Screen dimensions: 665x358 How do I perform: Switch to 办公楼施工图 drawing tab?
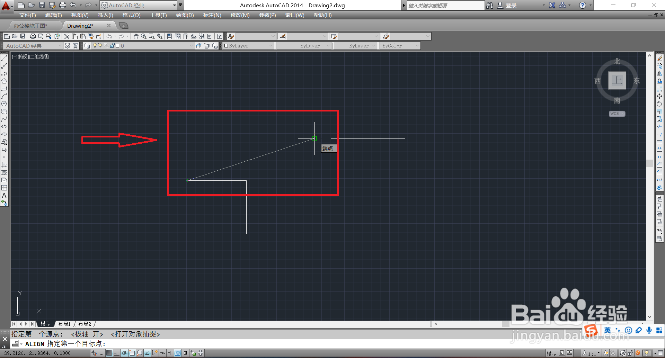click(30, 26)
